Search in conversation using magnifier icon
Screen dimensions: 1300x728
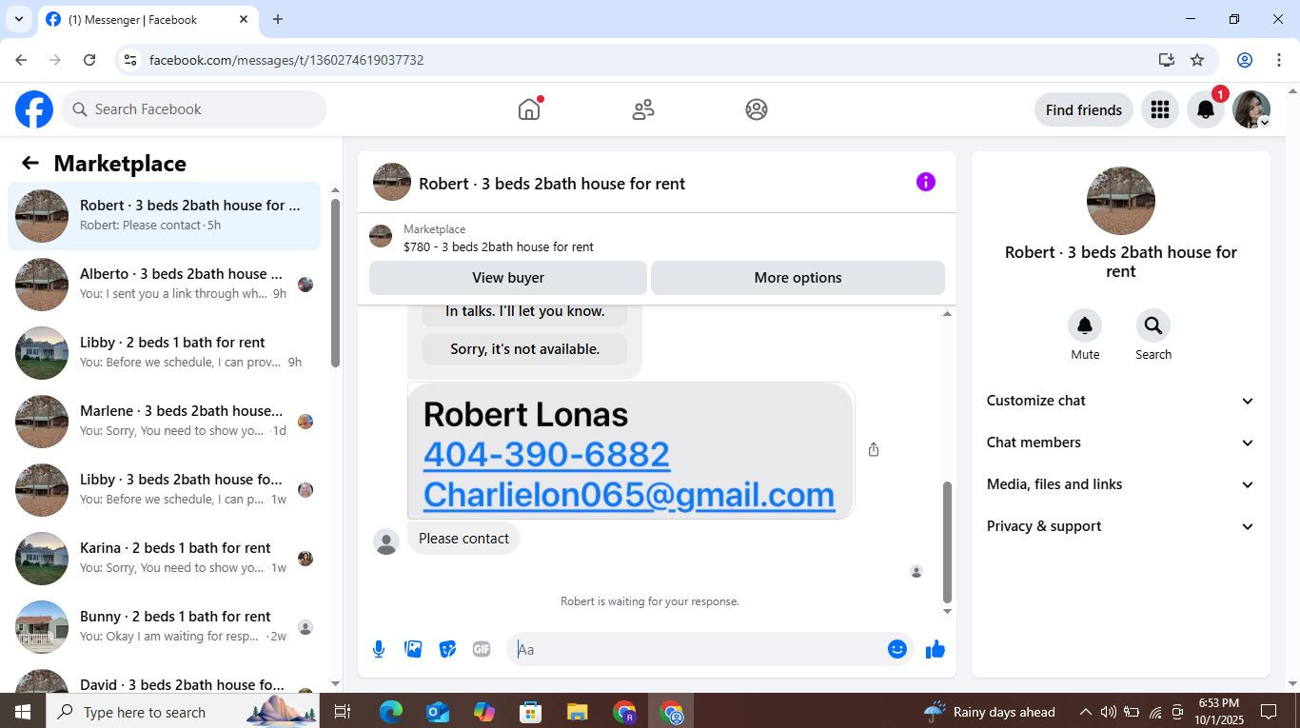click(x=1153, y=325)
